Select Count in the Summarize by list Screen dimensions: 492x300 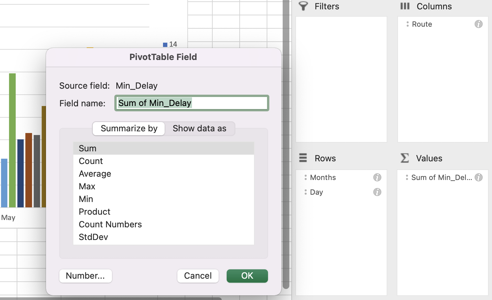tap(91, 161)
